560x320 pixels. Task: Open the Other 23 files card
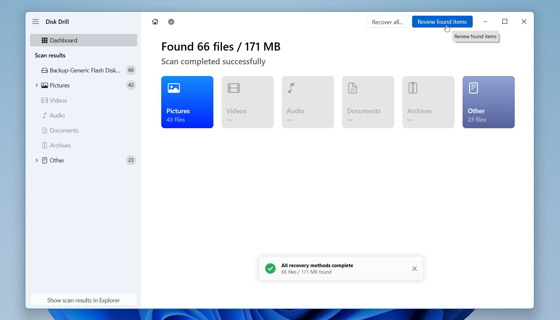489,102
